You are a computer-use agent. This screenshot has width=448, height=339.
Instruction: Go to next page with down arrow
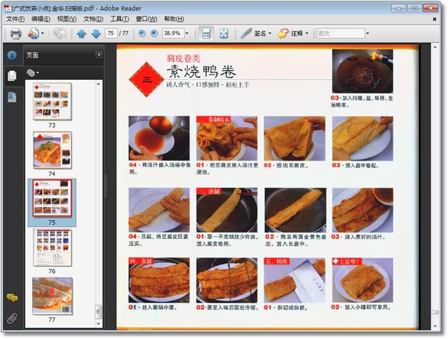[96, 34]
